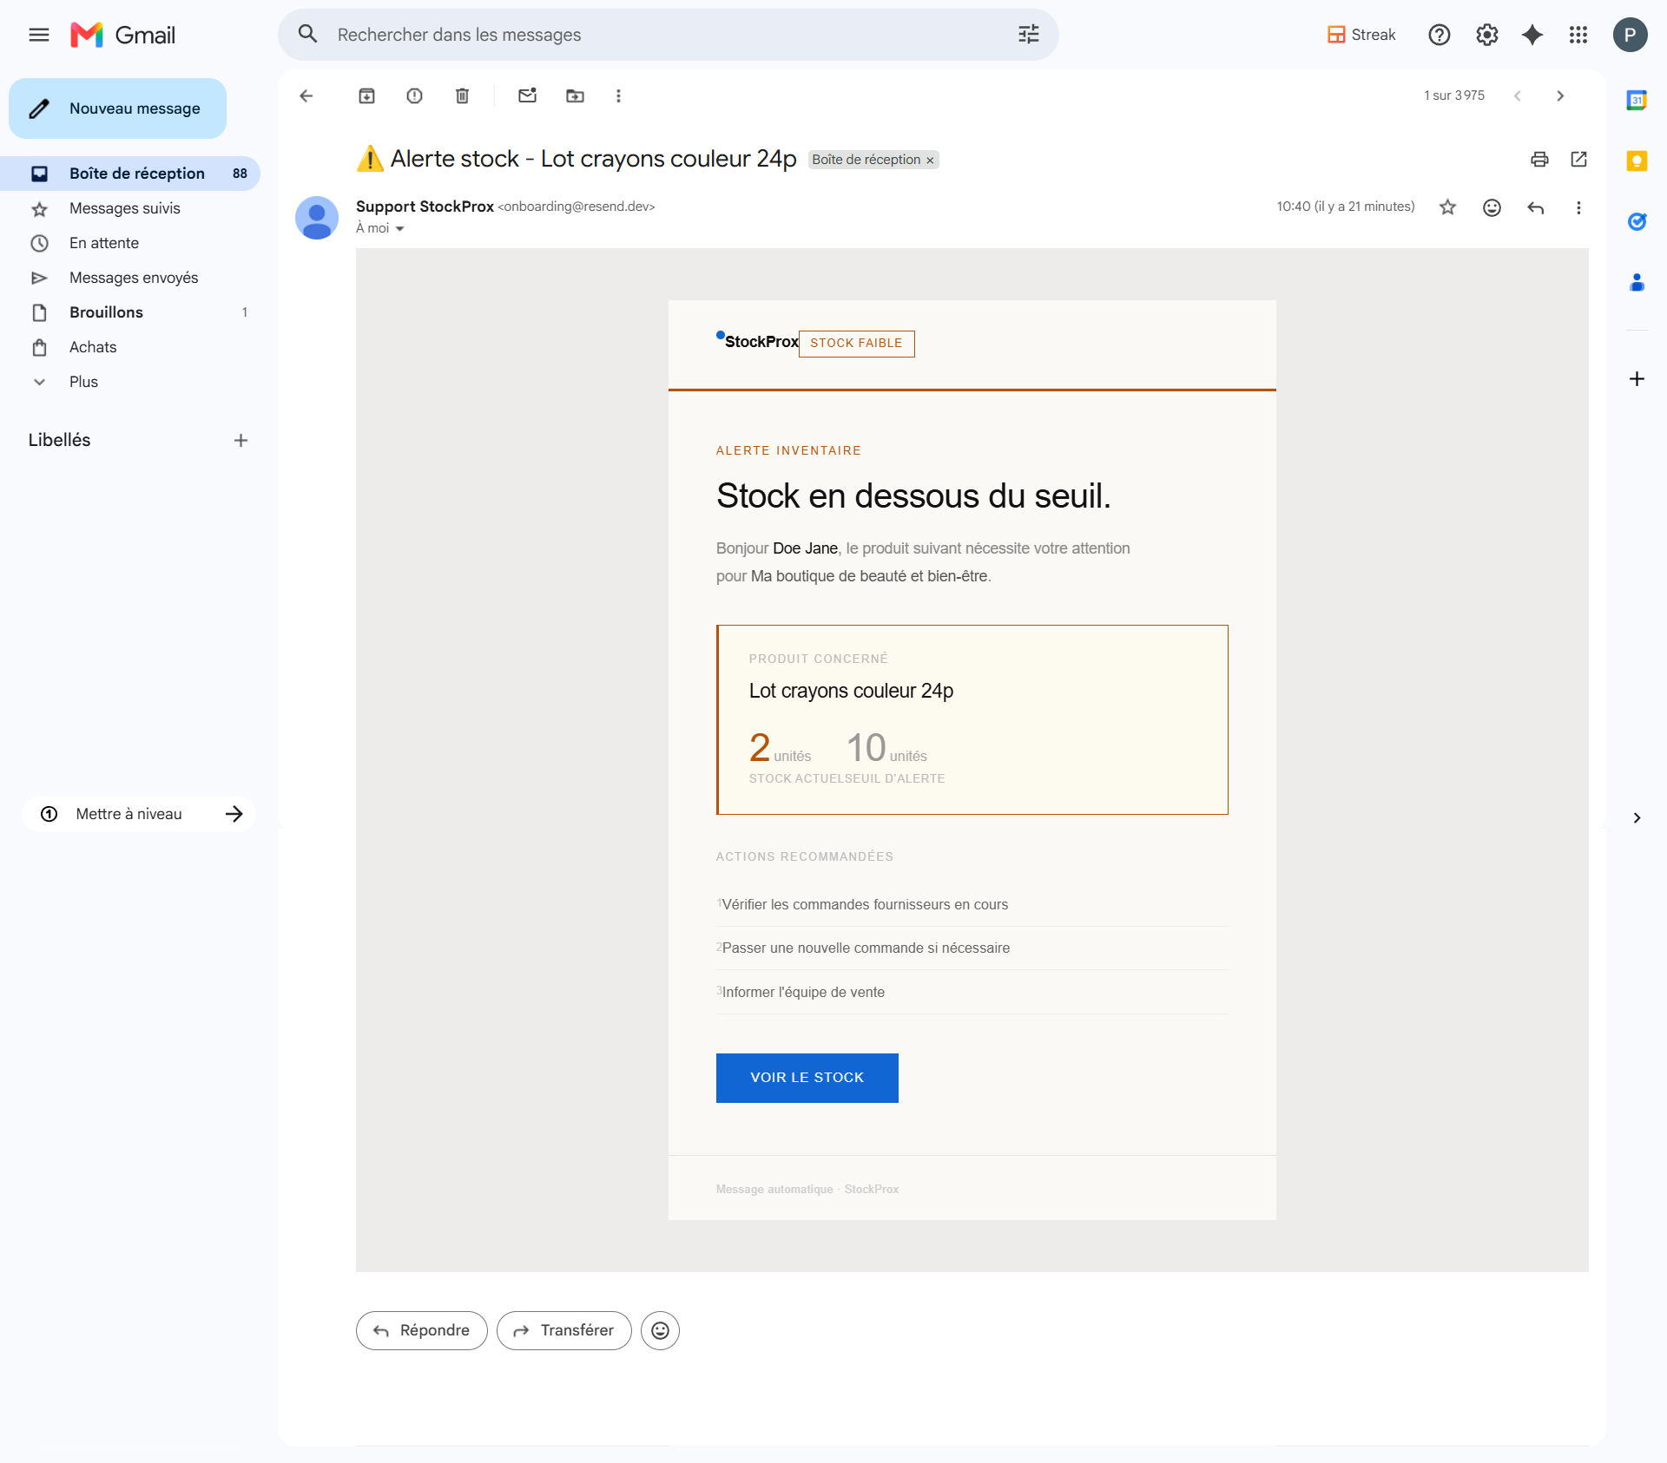Print the whole conversation

[1539, 159]
